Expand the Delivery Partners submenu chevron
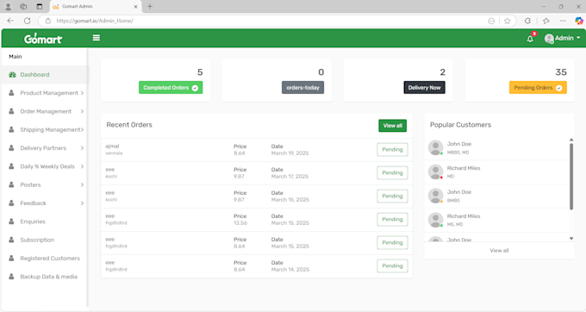This screenshot has height=312, width=586. (82, 148)
